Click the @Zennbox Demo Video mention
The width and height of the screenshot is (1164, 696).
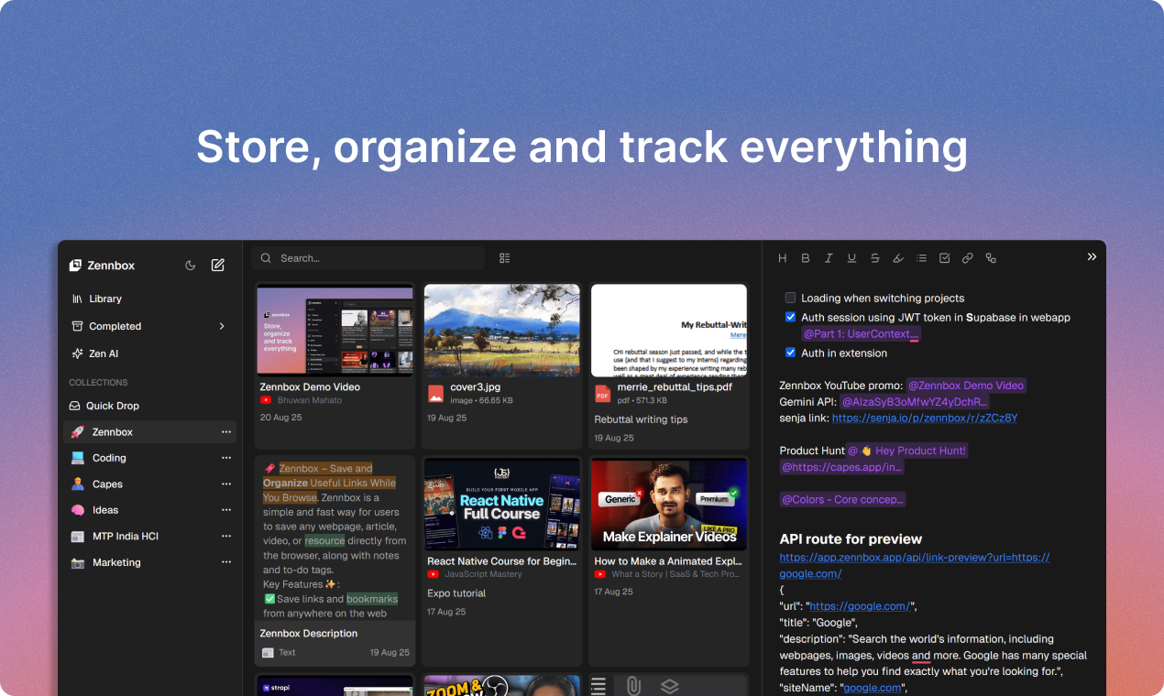point(965,386)
